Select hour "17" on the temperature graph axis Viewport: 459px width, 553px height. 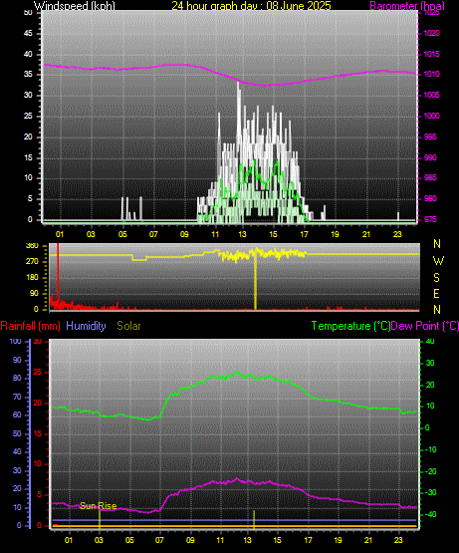pyautogui.click(x=308, y=540)
